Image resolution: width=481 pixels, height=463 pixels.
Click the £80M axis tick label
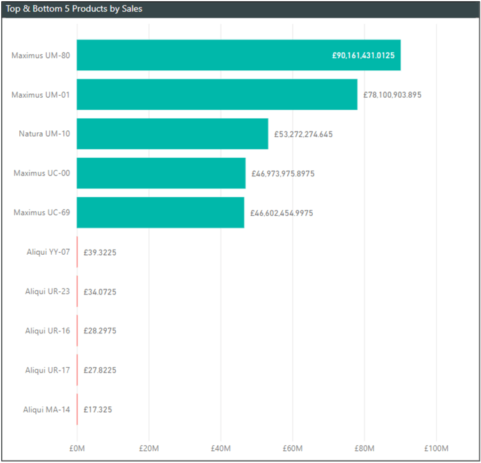pos(365,448)
